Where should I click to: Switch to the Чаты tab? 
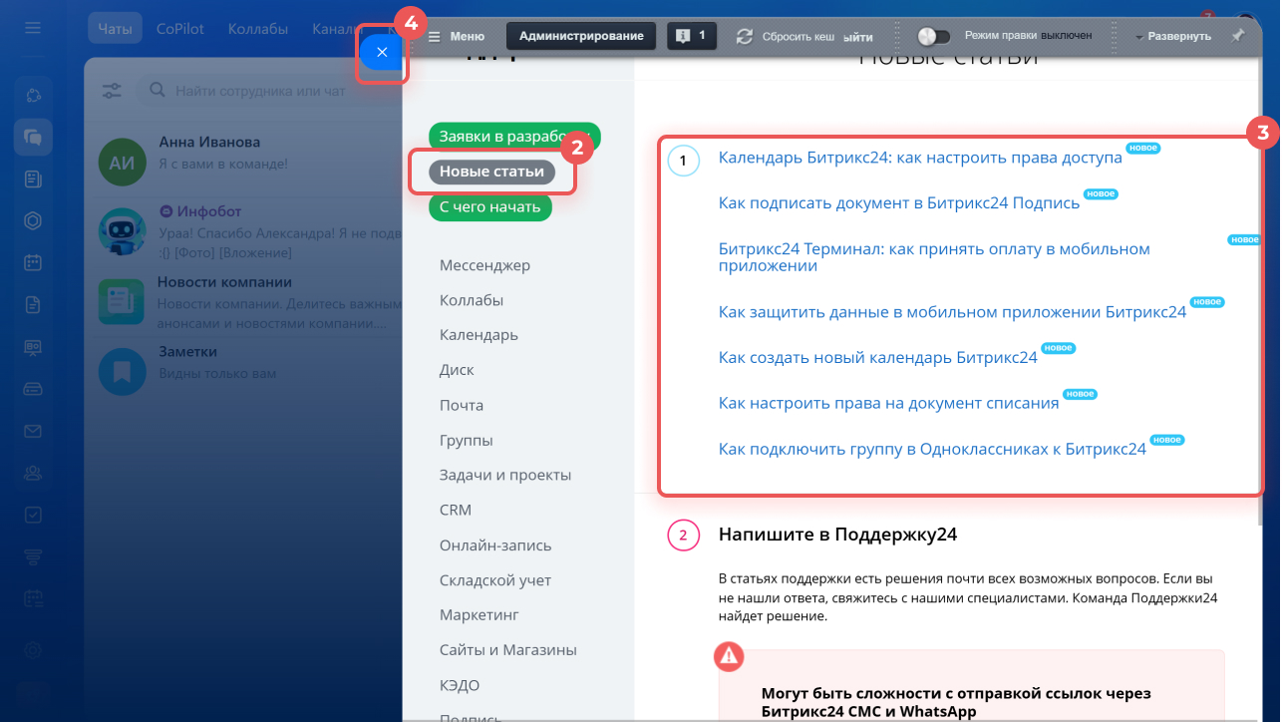click(x=115, y=29)
